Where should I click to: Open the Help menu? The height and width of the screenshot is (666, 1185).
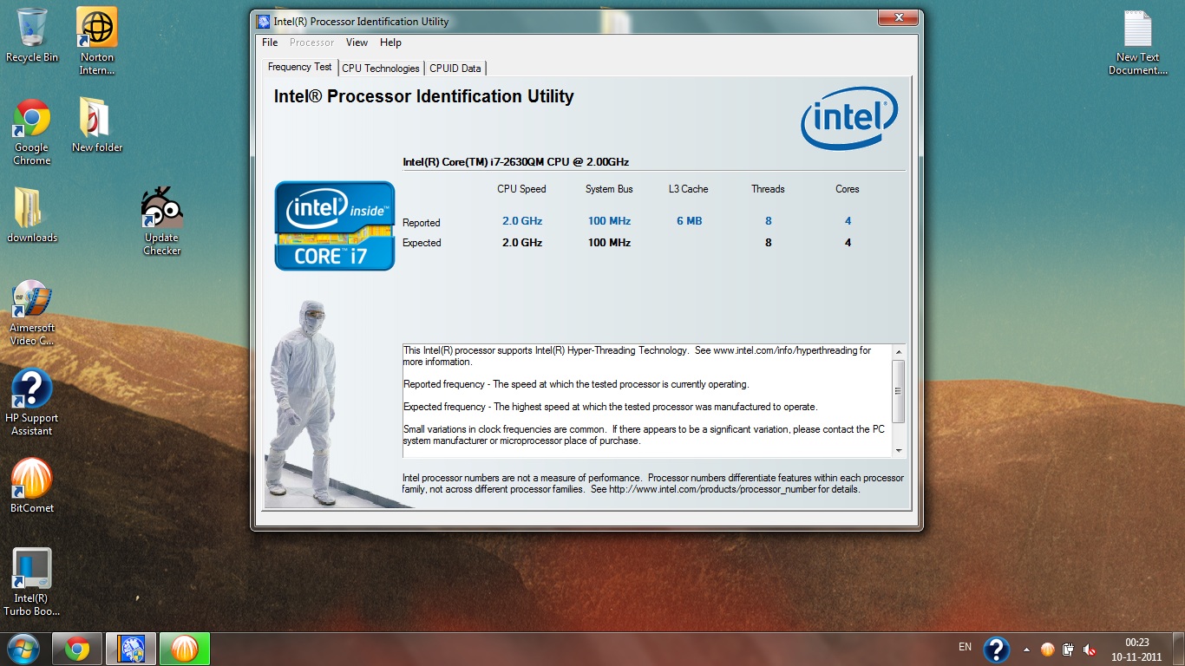(390, 42)
